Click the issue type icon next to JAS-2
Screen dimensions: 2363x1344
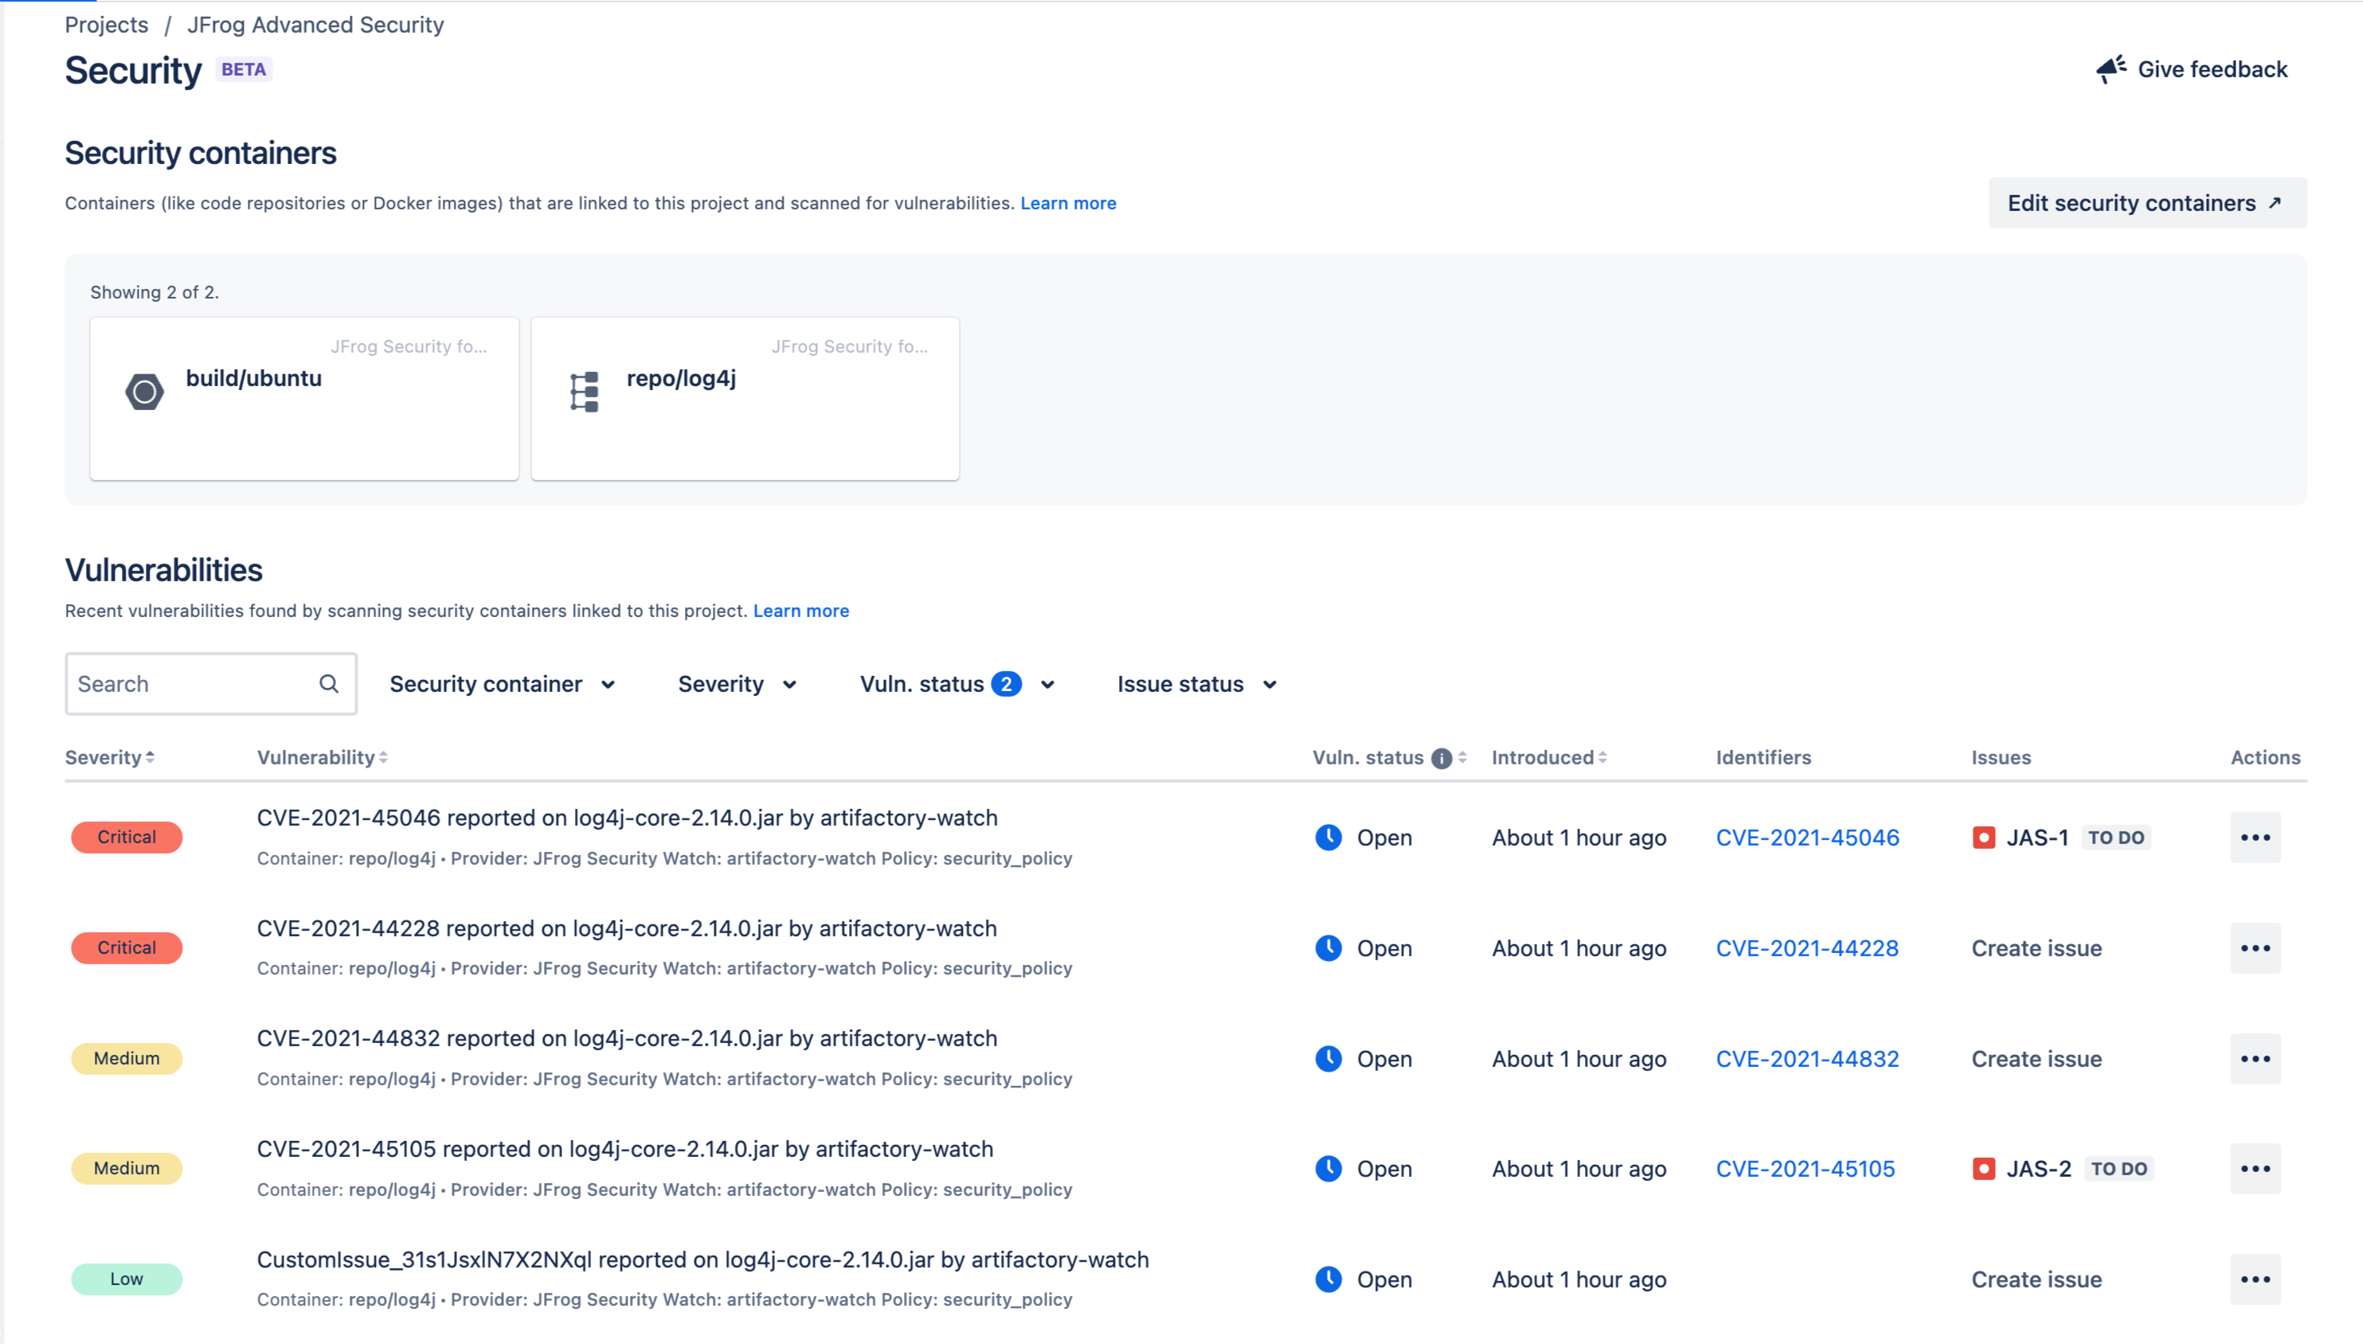[1984, 1168]
